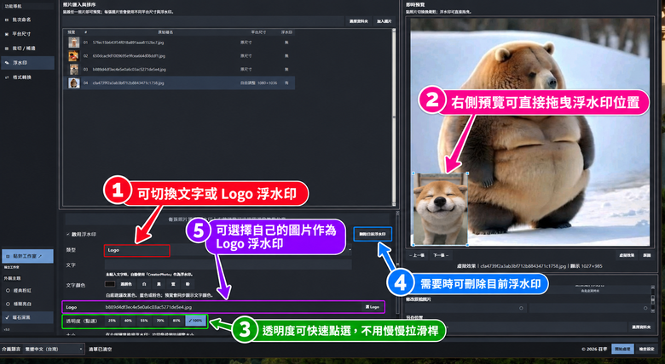
Task: Set transparency to 25%
Action: click(112, 321)
